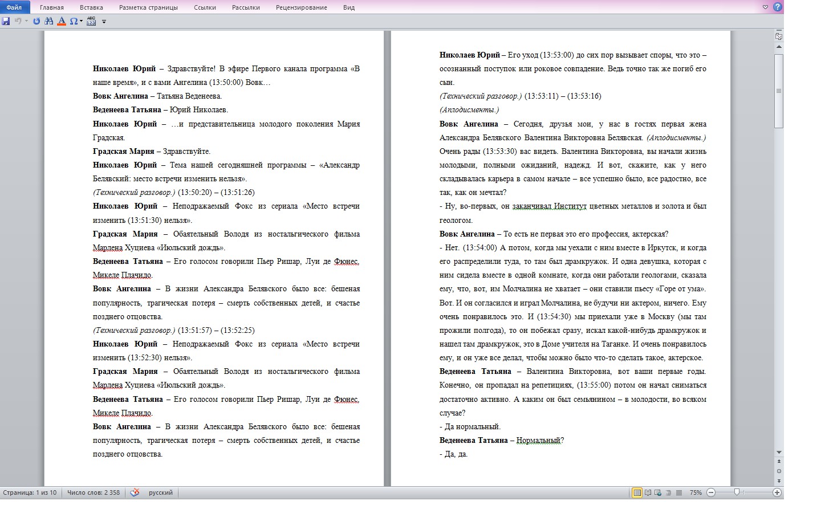Switch to Full Screen Reading view
821x513 pixels.
click(x=648, y=492)
